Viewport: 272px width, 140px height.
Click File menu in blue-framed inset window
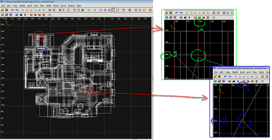coord(216,72)
